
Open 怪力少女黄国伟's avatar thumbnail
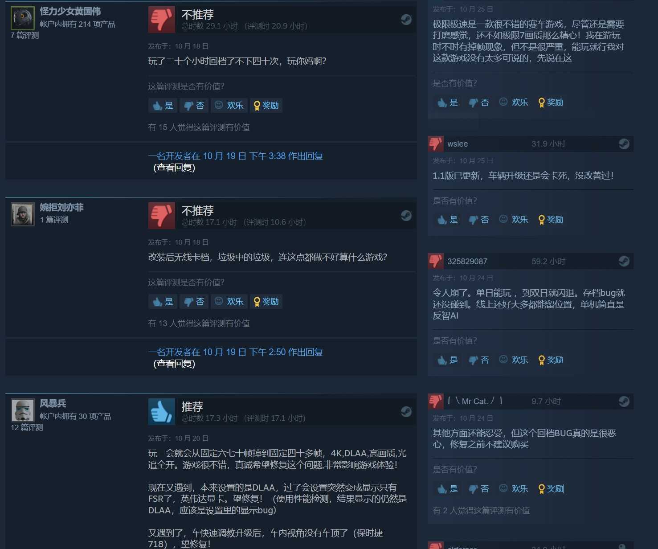coord(23,18)
